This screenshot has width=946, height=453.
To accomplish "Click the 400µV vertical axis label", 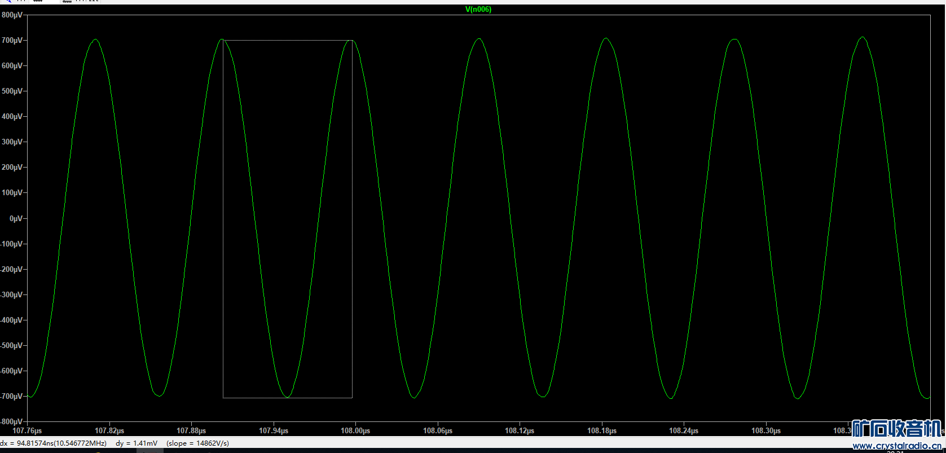I will click(12, 117).
